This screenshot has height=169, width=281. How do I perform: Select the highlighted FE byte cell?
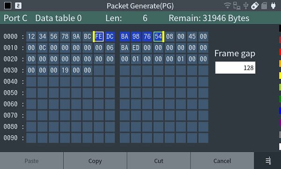point(98,37)
